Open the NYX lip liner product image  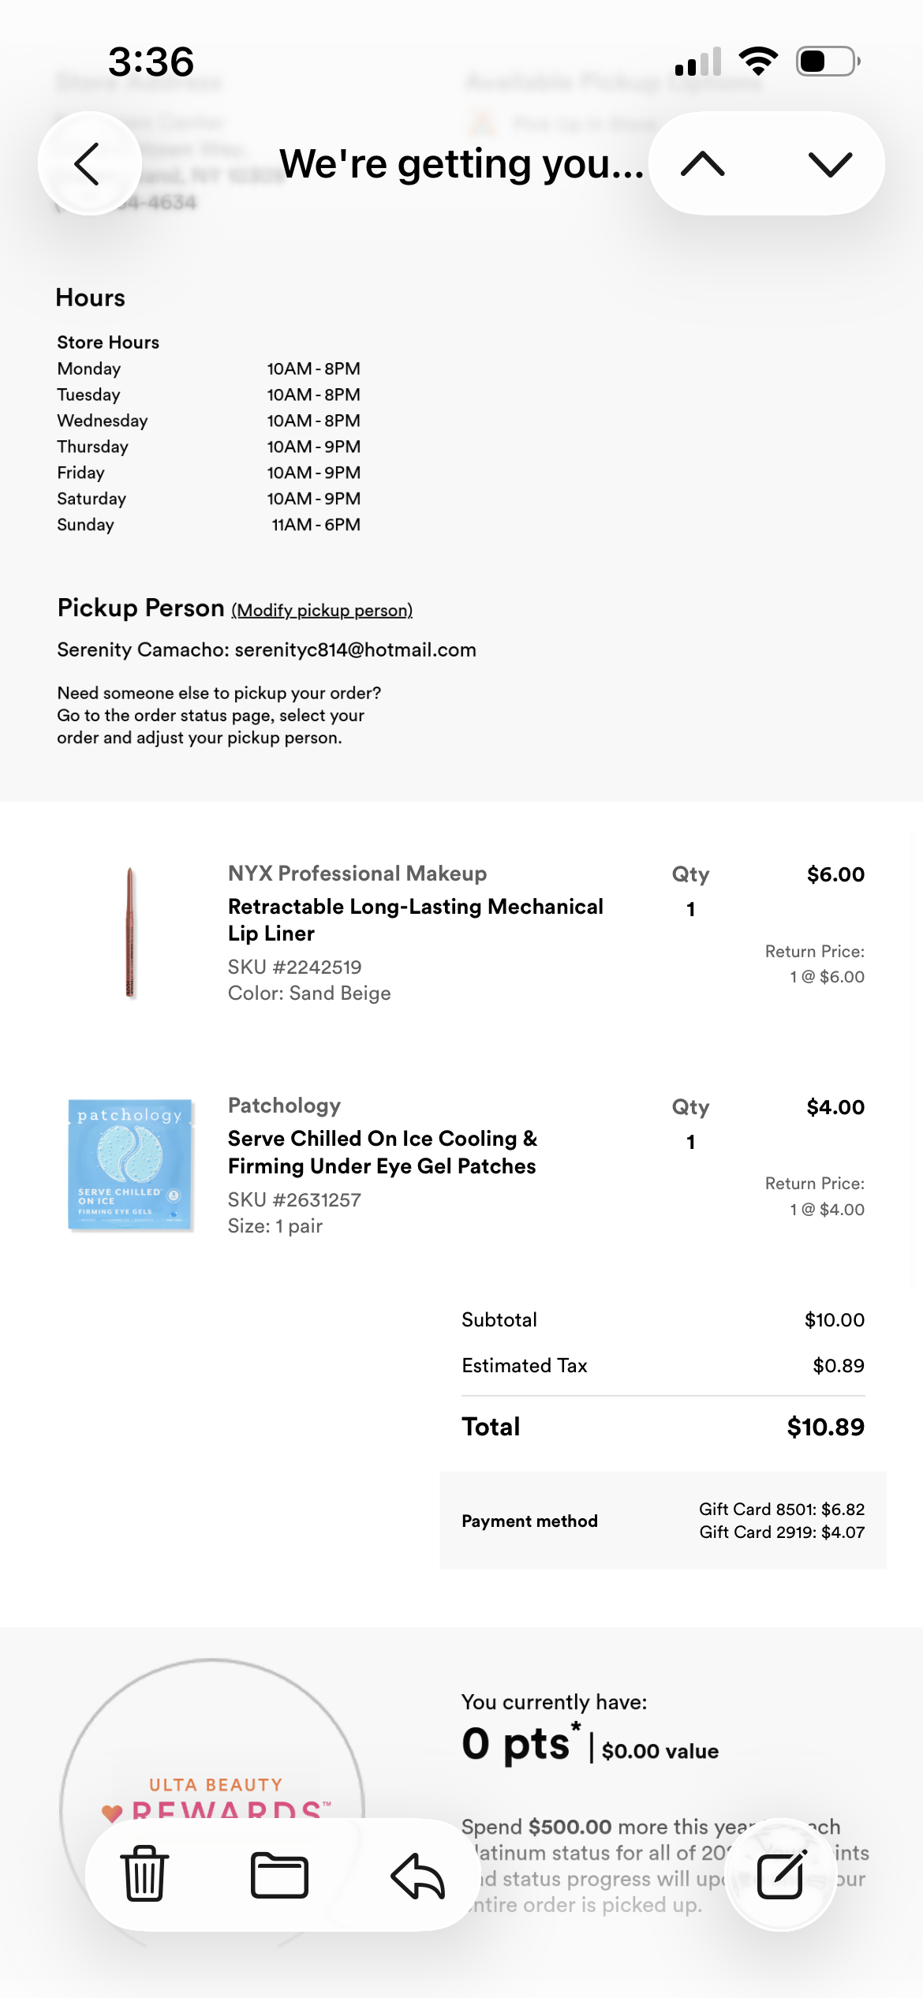[130, 932]
